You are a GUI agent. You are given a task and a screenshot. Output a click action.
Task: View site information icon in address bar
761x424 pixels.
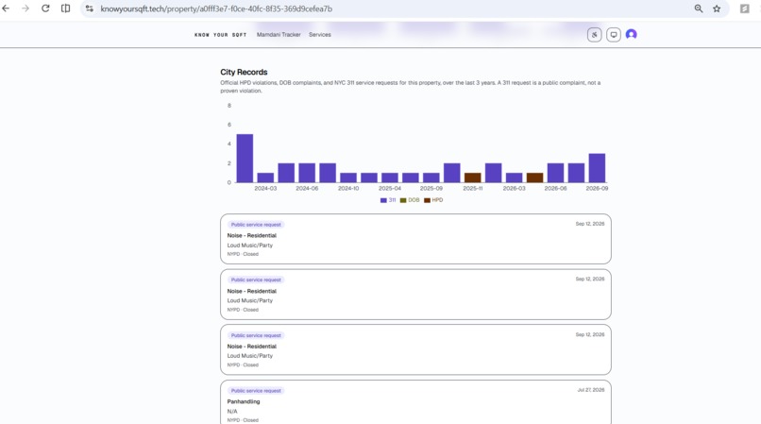coord(90,8)
